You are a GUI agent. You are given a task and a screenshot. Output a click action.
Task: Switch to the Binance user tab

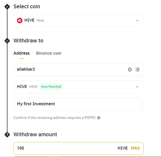(49, 53)
